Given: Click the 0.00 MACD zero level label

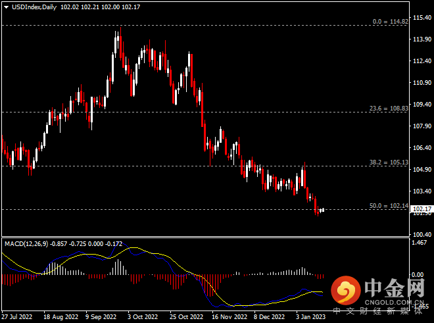Looking at the screenshot, I should pyautogui.click(x=418, y=275).
